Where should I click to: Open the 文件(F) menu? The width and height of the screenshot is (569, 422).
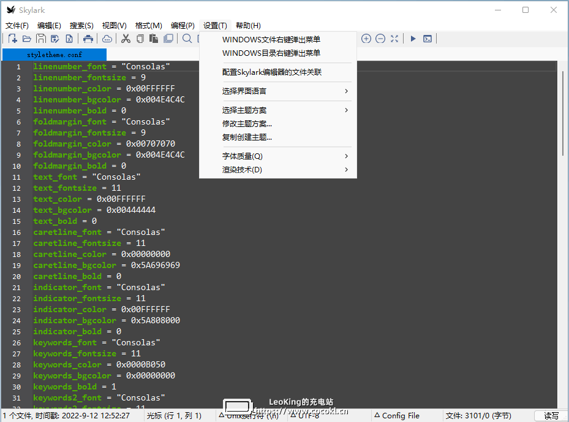point(17,25)
